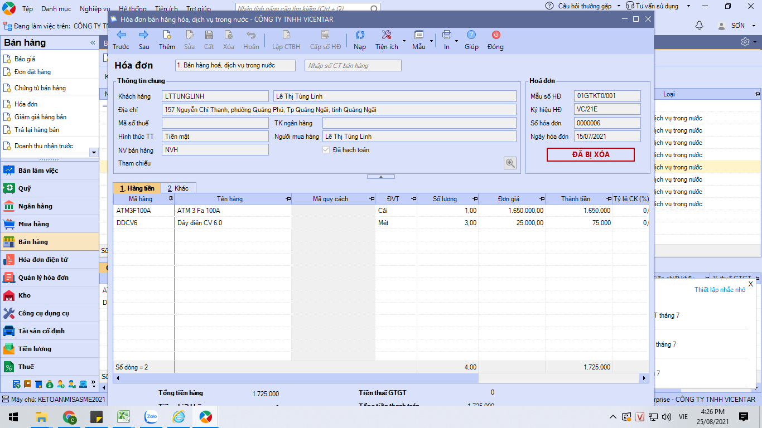Open the Quỹ module

click(x=50, y=188)
